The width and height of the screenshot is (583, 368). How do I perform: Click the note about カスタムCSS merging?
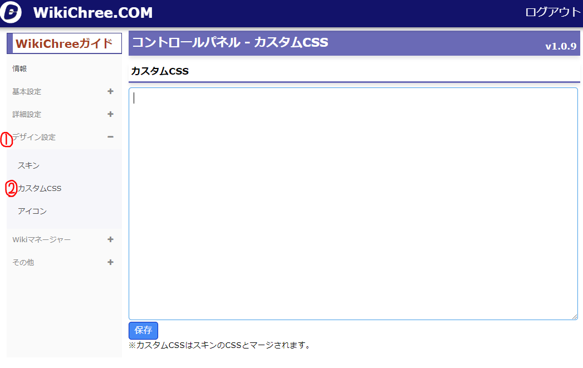(219, 345)
